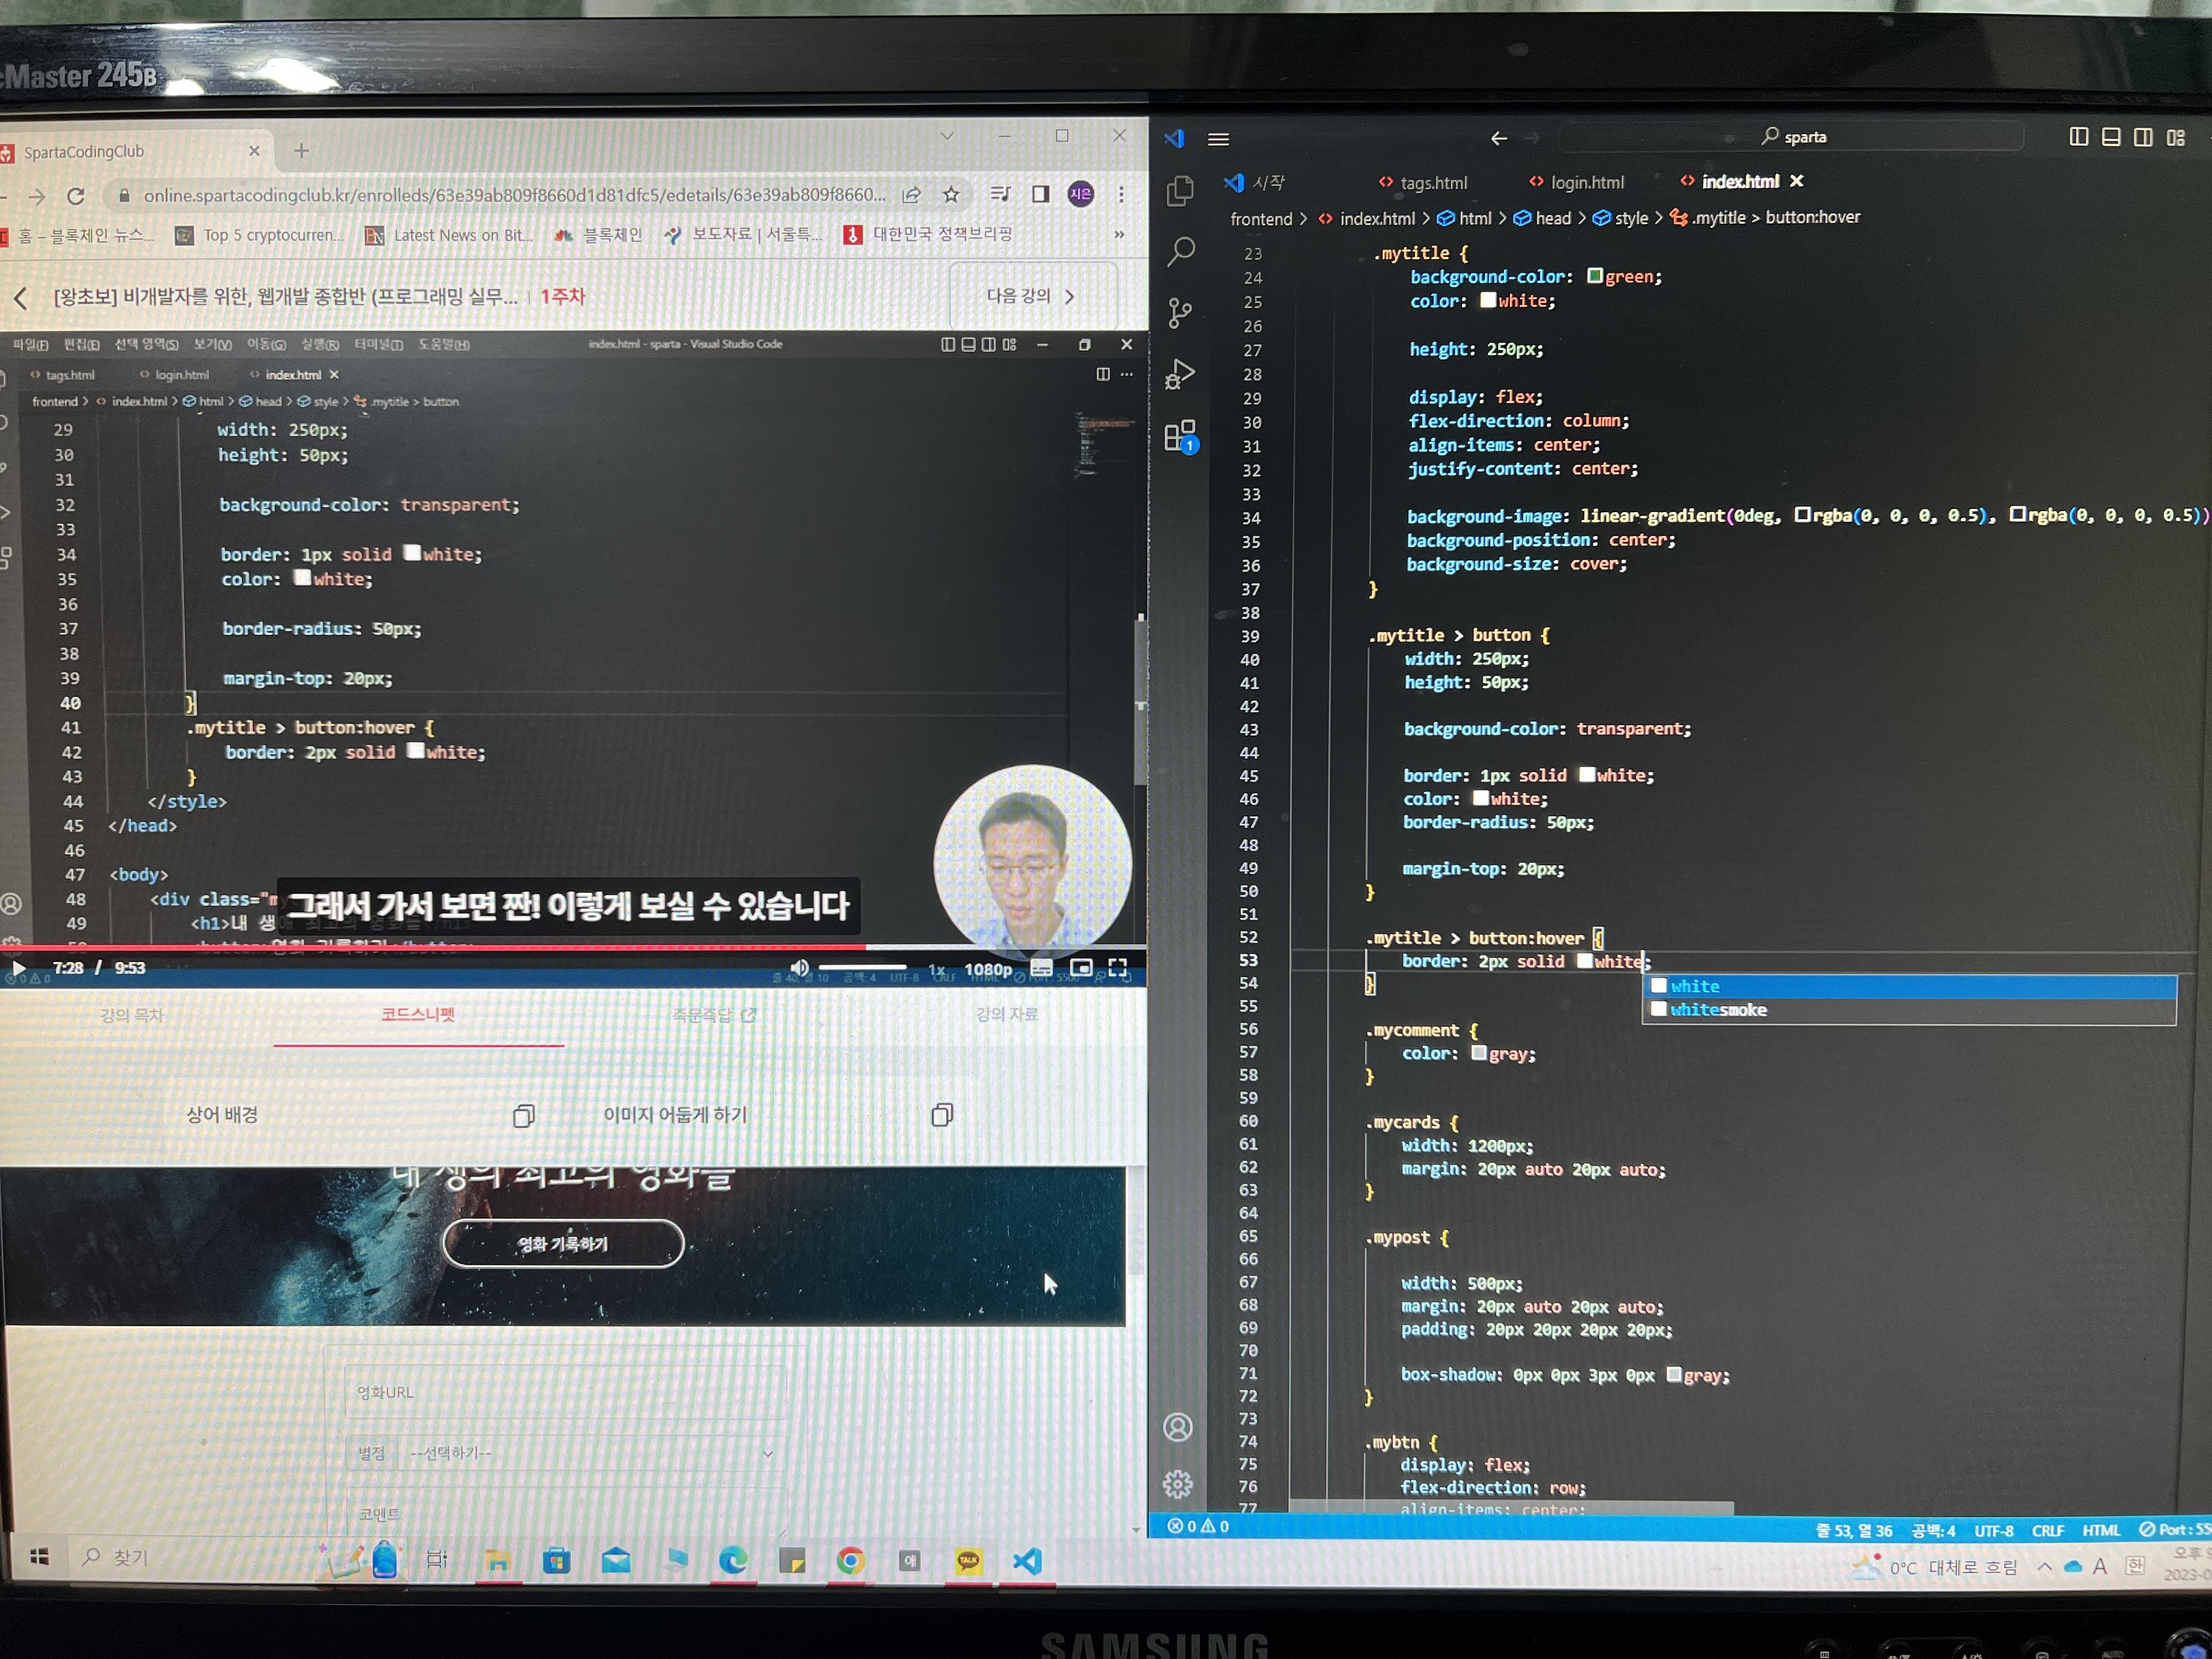
Task: Open Chrome's three-dot menu
Action: pos(1122,194)
